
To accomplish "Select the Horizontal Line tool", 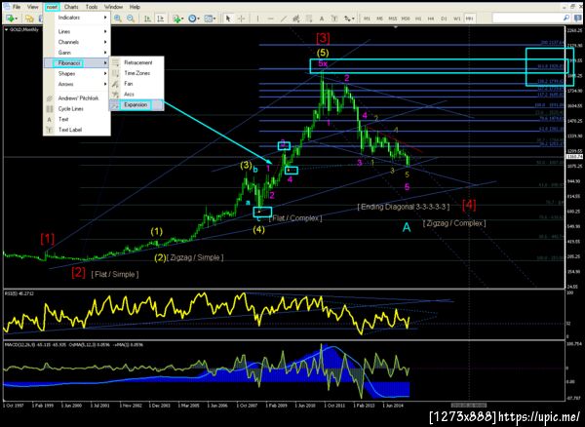I will [270, 19].
